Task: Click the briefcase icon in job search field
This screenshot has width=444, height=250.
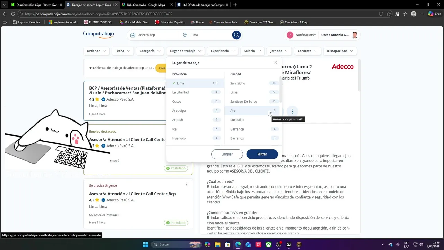Action: pos(133,35)
